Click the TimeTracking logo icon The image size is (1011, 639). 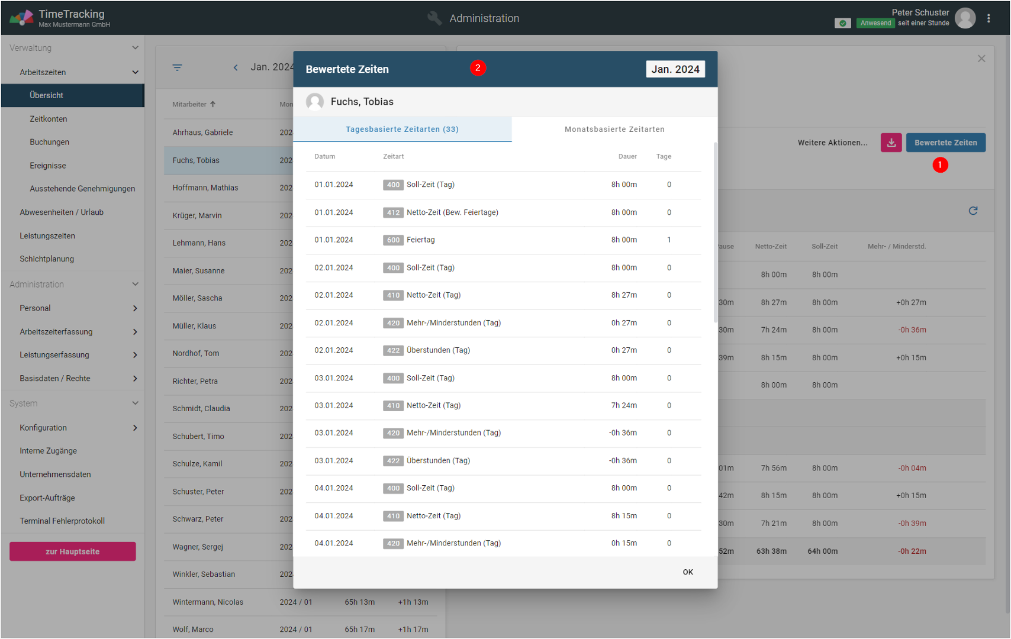tap(21, 18)
